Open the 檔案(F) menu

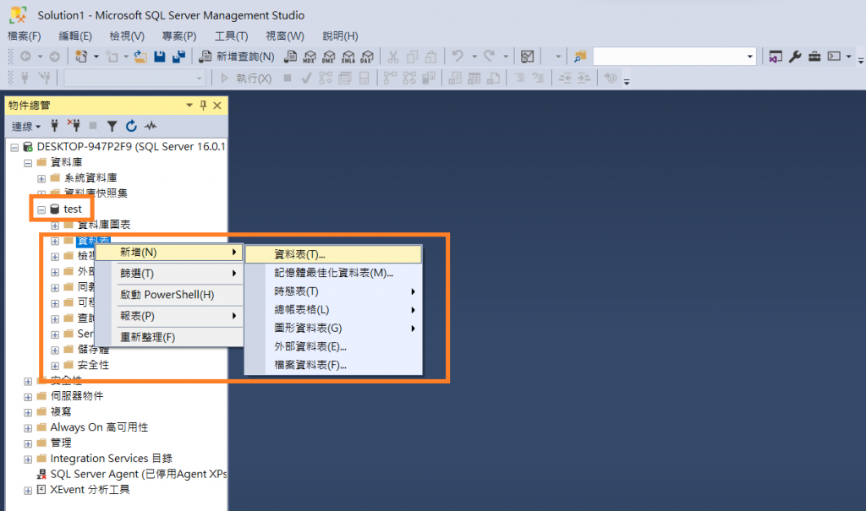pyautogui.click(x=25, y=35)
